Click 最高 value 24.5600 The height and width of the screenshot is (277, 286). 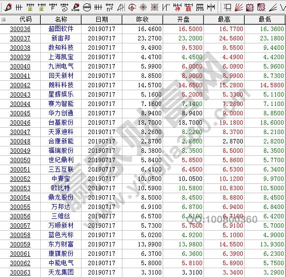(231, 38)
